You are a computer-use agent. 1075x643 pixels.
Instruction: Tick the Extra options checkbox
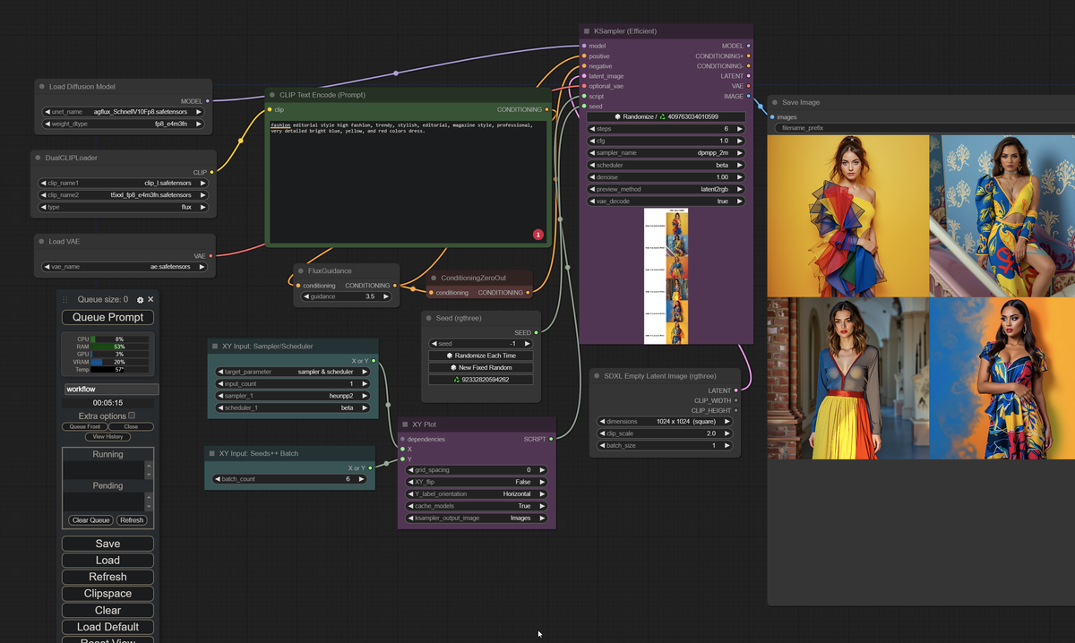click(x=132, y=416)
